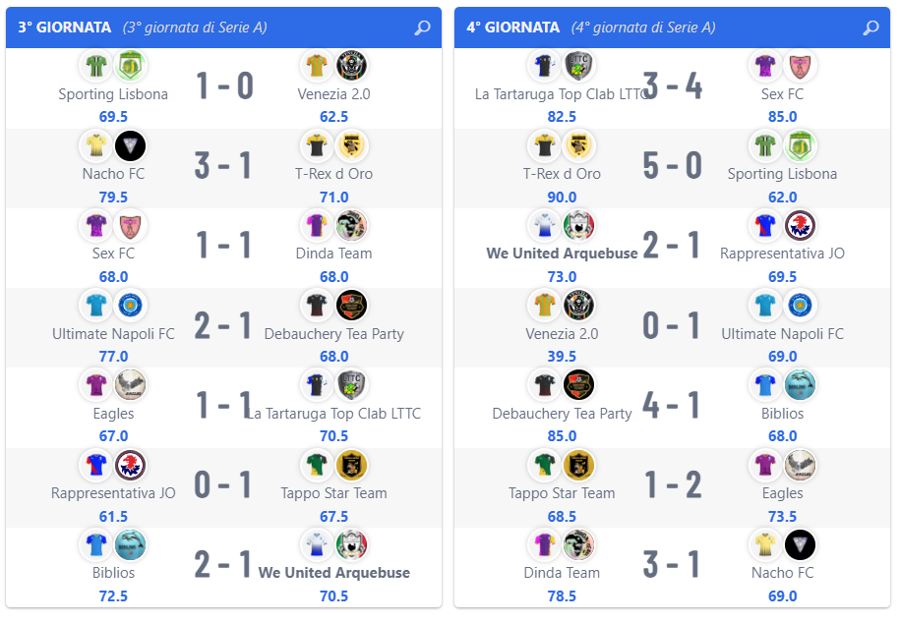Open We United Arquebuse team link in 4° Giornata

coord(562,254)
